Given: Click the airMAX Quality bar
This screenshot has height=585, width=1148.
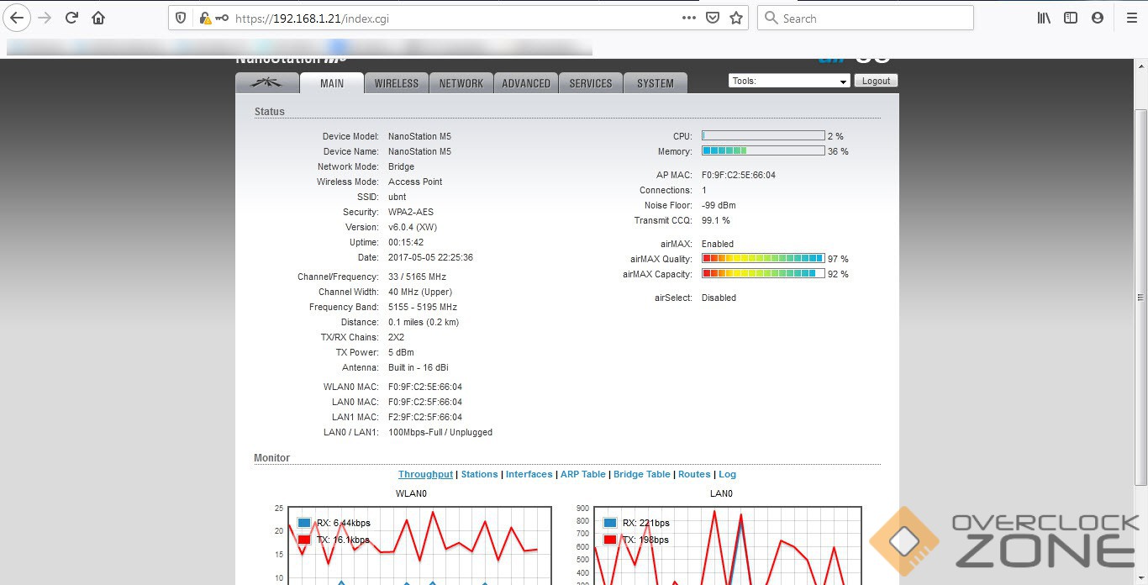Looking at the screenshot, I should (762, 259).
